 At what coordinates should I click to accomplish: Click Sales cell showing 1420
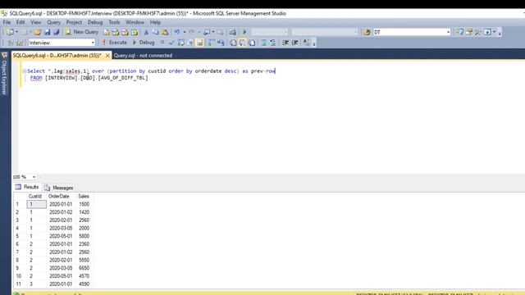point(84,212)
